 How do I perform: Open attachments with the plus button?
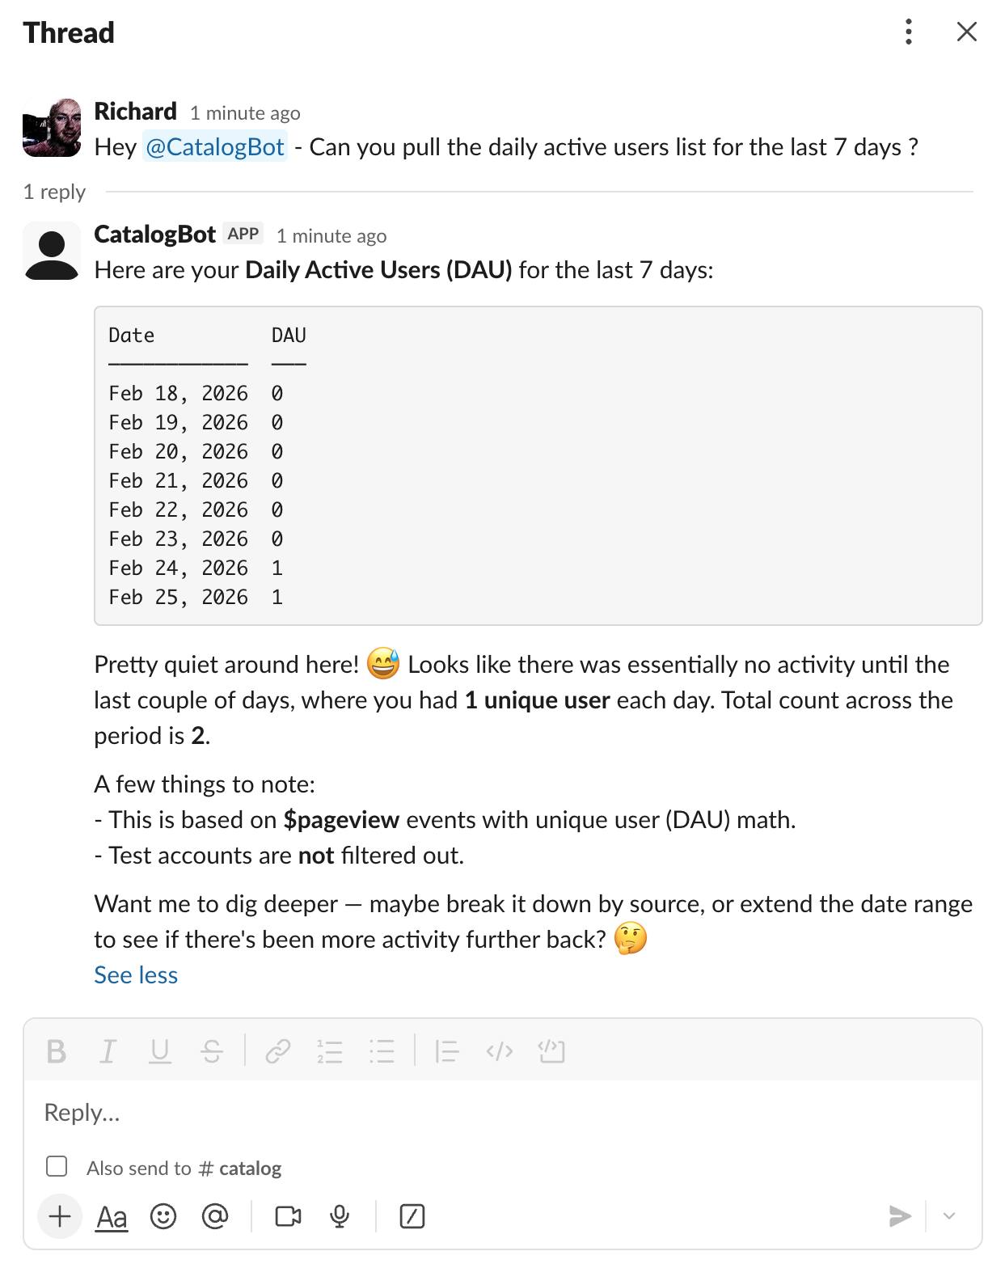point(59,1216)
